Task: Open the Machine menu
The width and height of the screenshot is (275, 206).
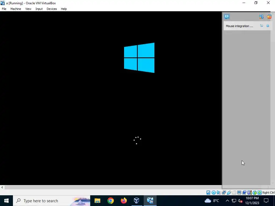Action: click(x=16, y=9)
